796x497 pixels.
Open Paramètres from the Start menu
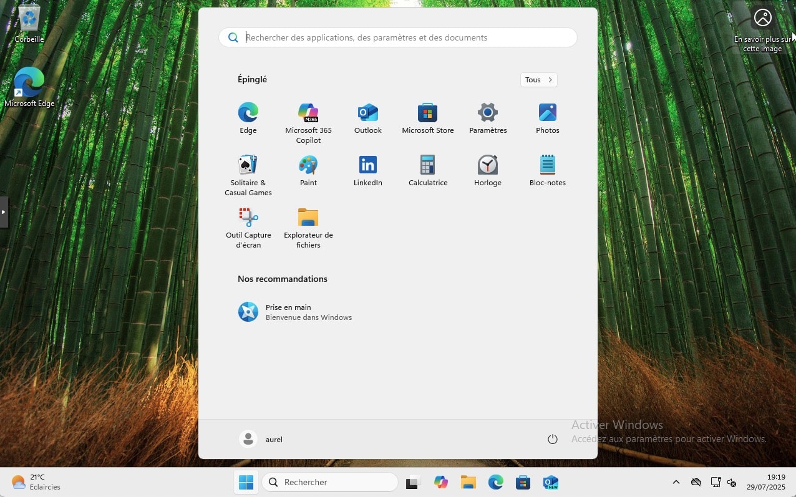487,118
